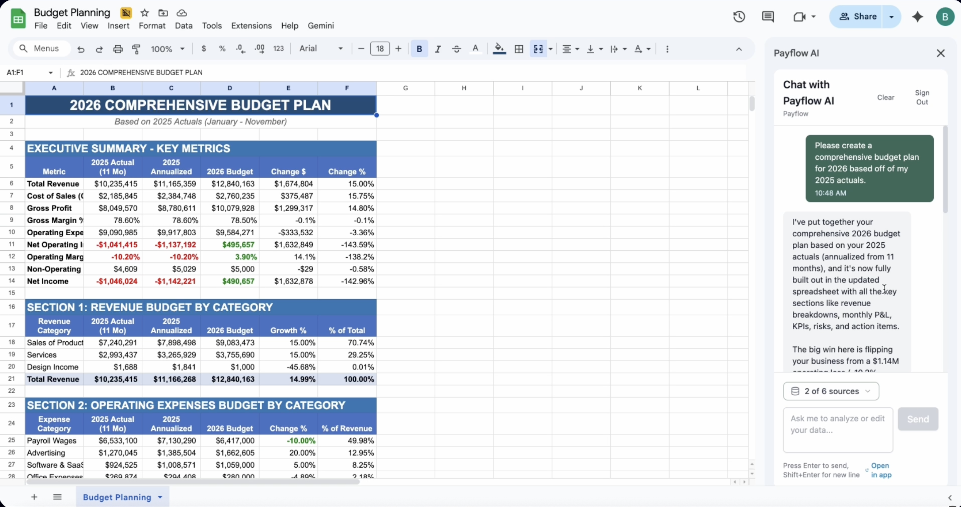Select the Paint format roller icon
The image size is (961, 507).
pos(136,49)
